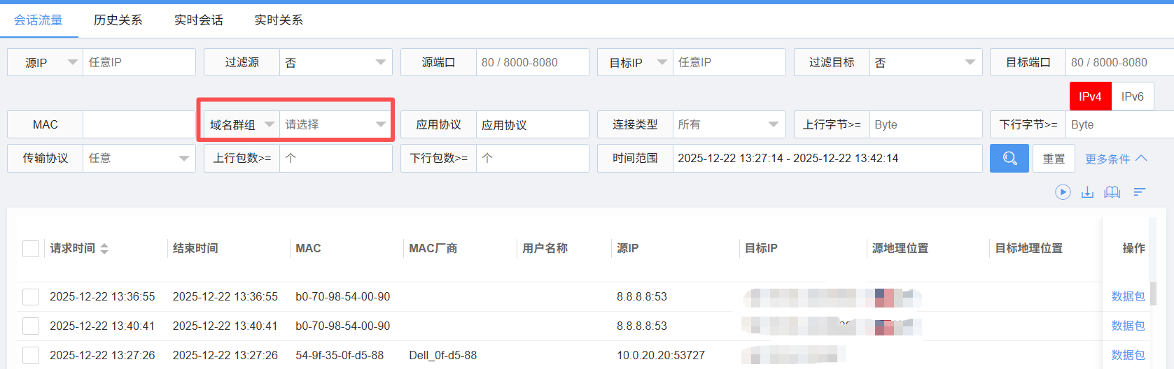Switch to the 历史关系 tab
The image size is (1174, 369).
point(118,20)
